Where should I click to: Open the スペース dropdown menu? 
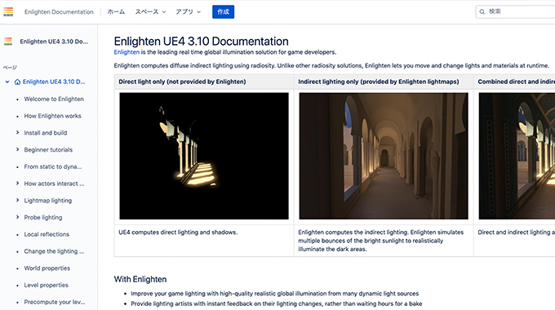tap(150, 11)
